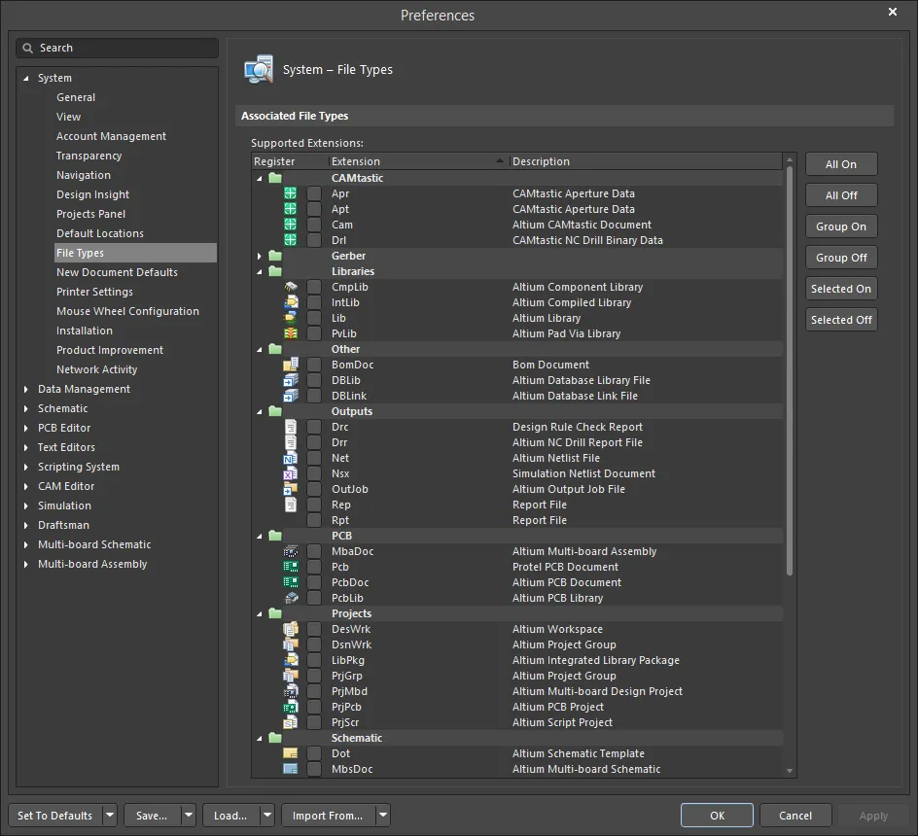Click the compiled library icon for IntLib

(291, 302)
